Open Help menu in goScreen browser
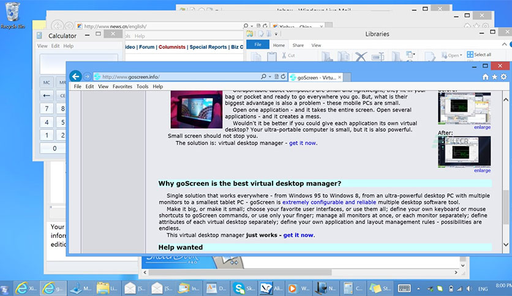Image resolution: width=512 pixels, height=296 pixels. [x=158, y=86]
